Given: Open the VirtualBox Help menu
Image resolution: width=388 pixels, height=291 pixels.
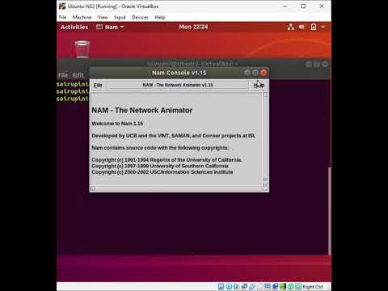Looking at the screenshot, I should [160, 17].
